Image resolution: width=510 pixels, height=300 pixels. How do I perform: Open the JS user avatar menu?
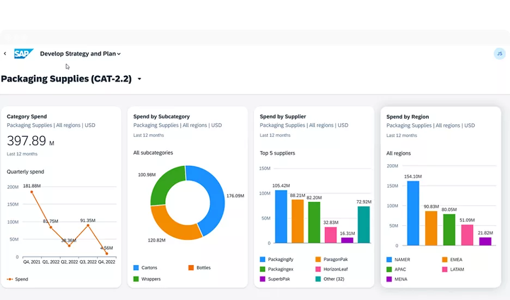click(499, 53)
